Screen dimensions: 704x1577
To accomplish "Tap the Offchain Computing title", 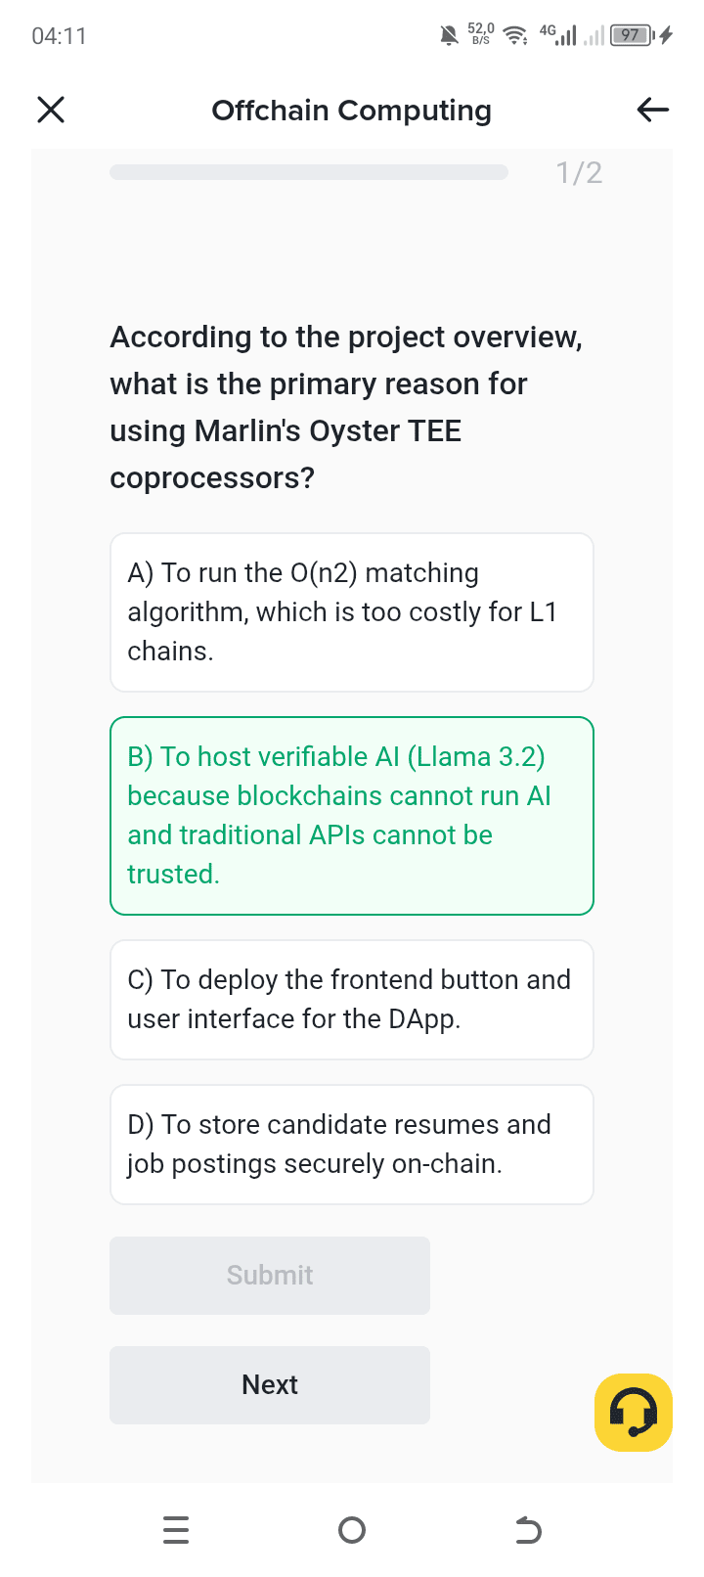I will pyautogui.click(x=352, y=111).
